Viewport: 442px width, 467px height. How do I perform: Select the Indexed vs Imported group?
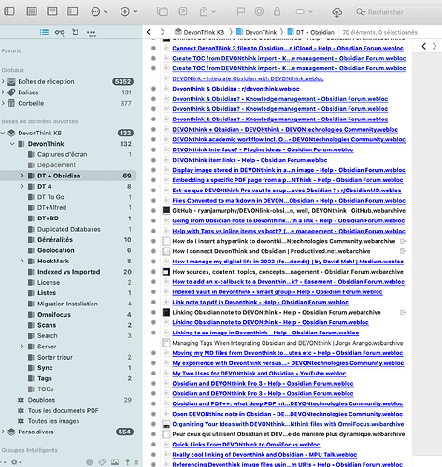pos(68,272)
